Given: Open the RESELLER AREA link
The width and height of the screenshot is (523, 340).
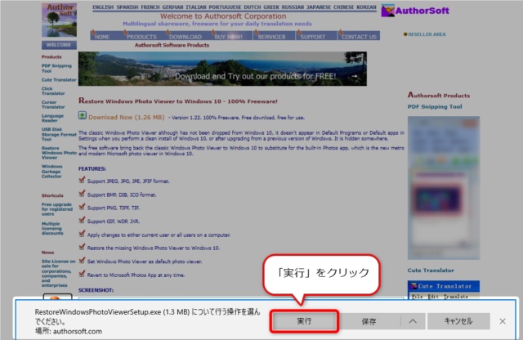Looking at the screenshot, I should 427,34.
